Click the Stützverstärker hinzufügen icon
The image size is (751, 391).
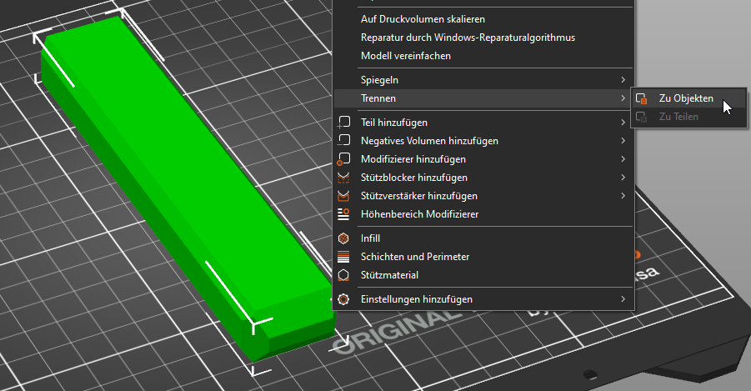343,196
